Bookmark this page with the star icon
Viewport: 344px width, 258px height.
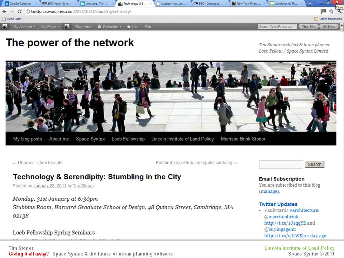click(x=331, y=11)
